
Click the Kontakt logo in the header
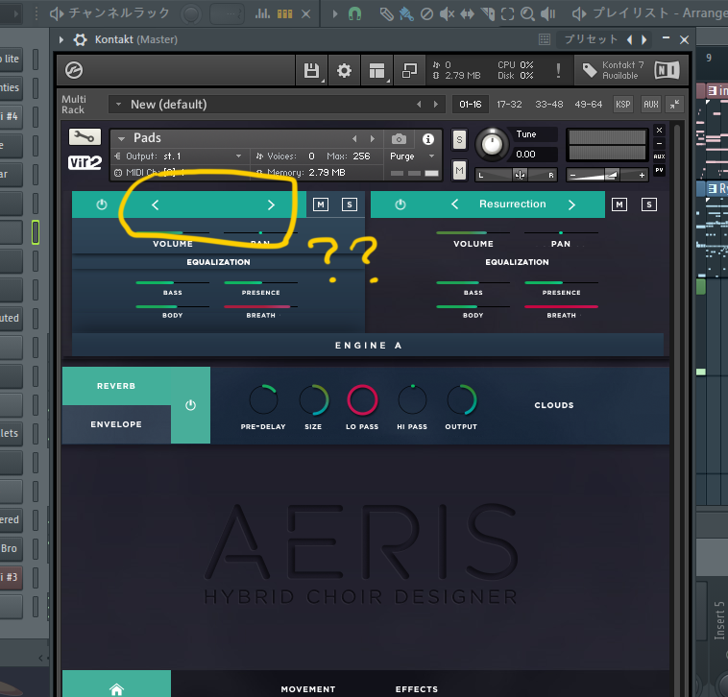pyautogui.click(x=74, y=70)
